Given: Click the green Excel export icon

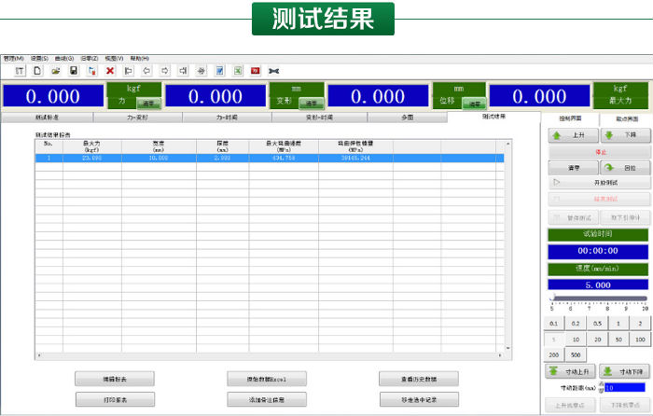Looking at the screenshot, I should 237,70.
